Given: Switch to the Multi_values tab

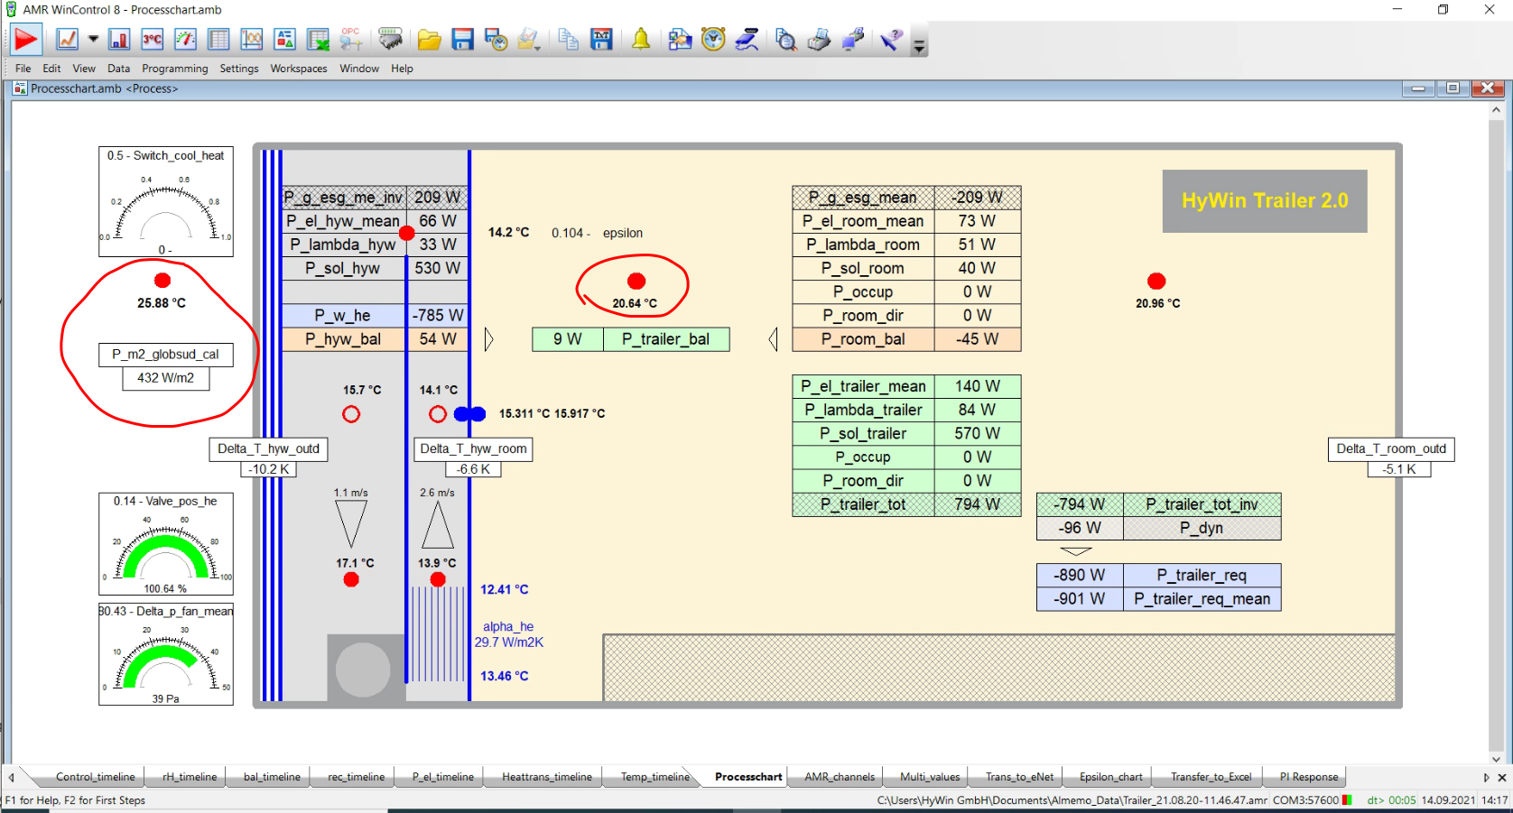Looking at the screenshot, I should point(930,777).
